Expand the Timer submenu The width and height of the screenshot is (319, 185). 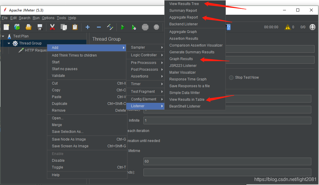tap(145, 84)
